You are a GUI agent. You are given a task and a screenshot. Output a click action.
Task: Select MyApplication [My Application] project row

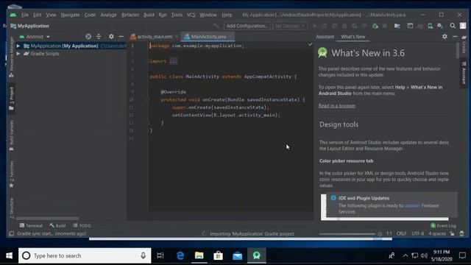point(71,46)
